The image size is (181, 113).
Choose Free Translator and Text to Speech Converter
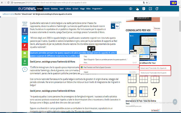(x=109, y=67)
